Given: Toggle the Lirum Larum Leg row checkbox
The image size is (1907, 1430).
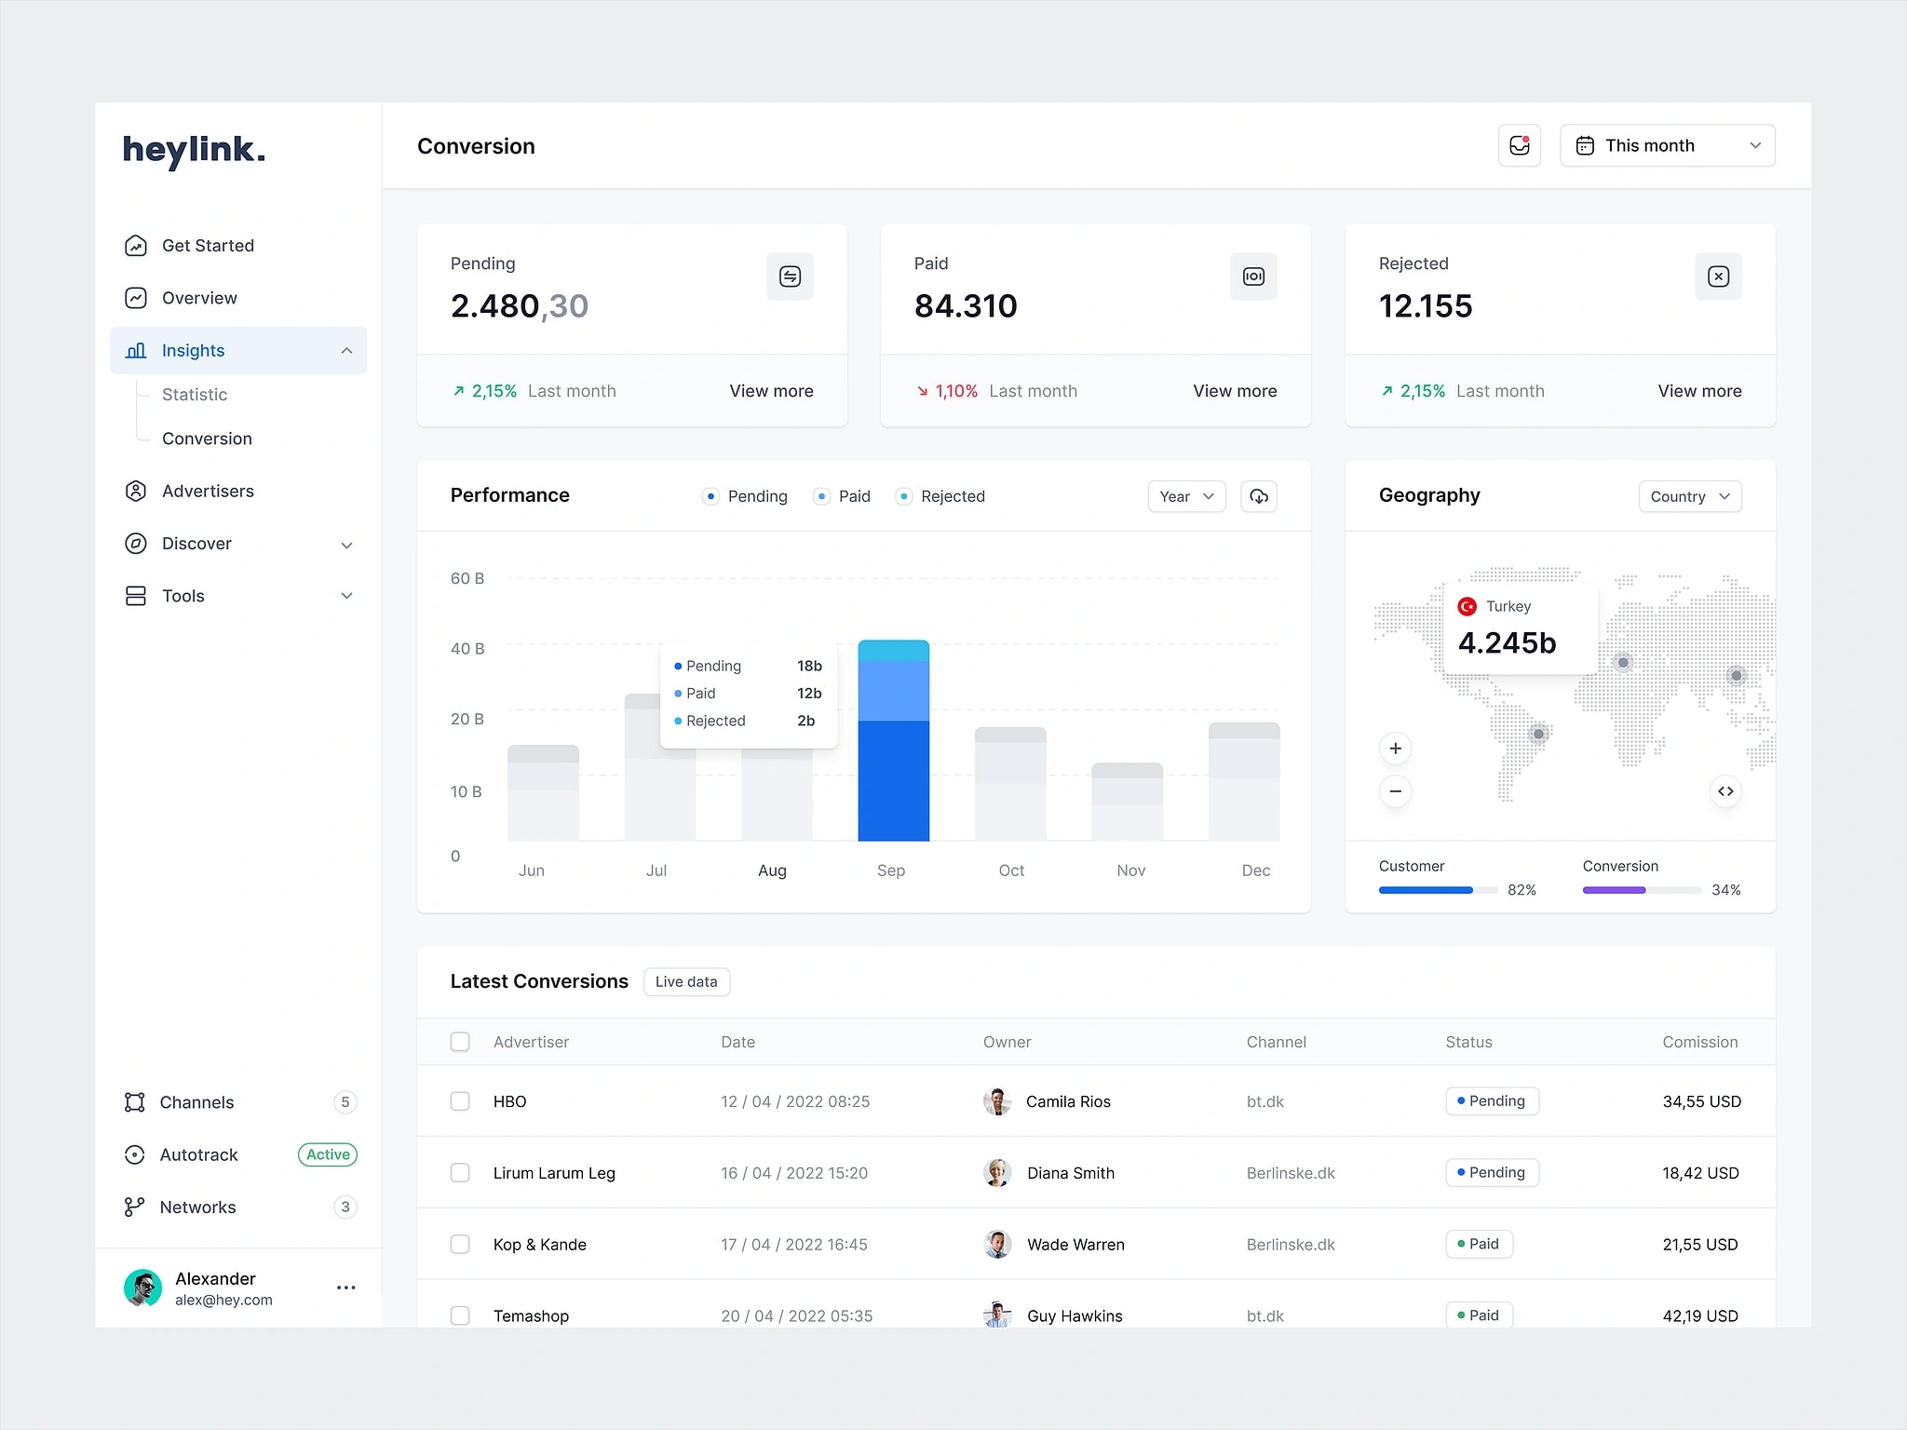Looking at the screenshot, I should (461, 1171).
